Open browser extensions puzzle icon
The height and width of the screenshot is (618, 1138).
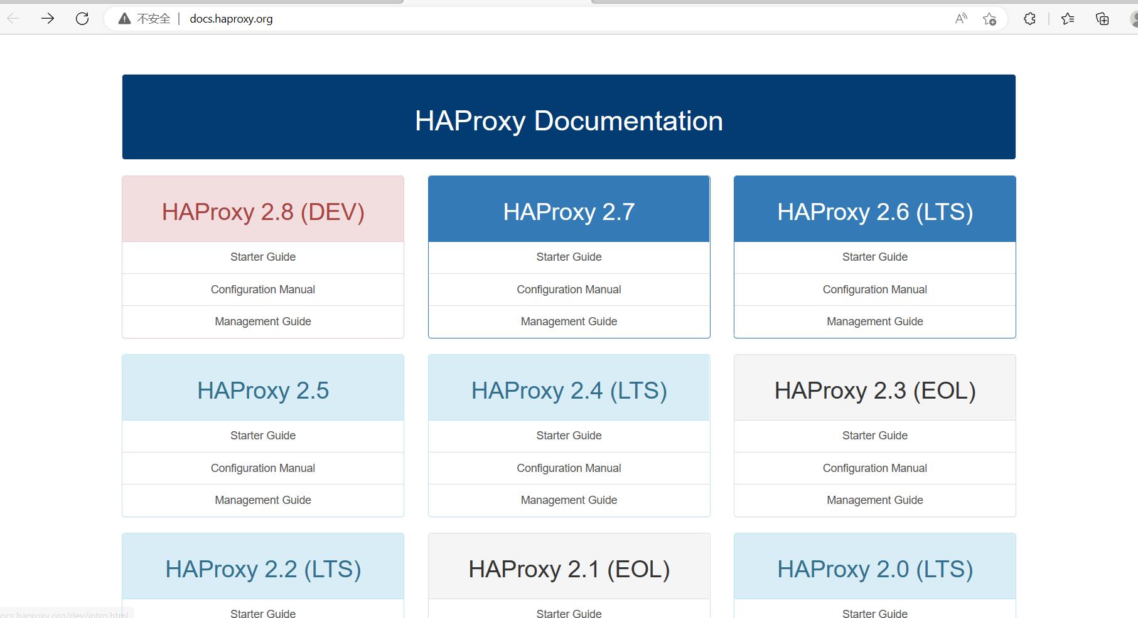tap(1029, 19)
